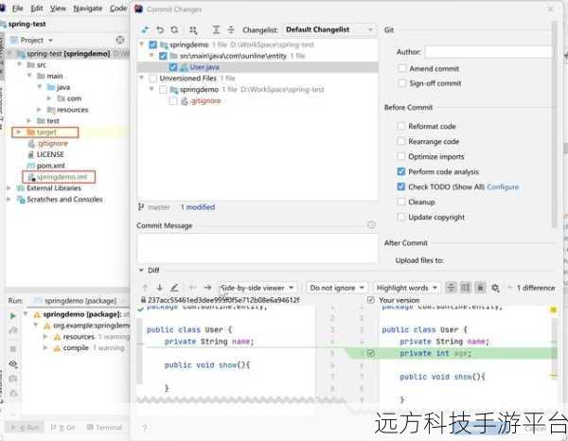Screen dimensions: 568x441
Task: Click the 1 modified link
Action: [198, 207]
